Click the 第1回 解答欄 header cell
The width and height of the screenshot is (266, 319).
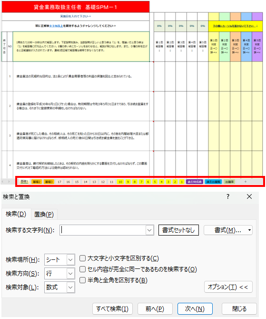tap(159, 46)
